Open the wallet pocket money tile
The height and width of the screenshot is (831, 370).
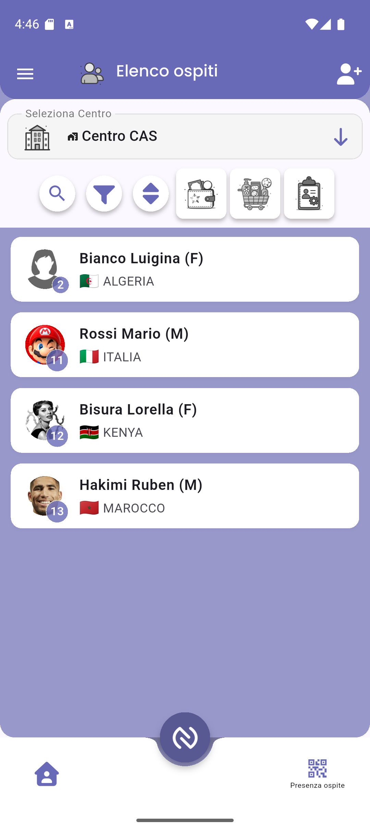point(201,193)
